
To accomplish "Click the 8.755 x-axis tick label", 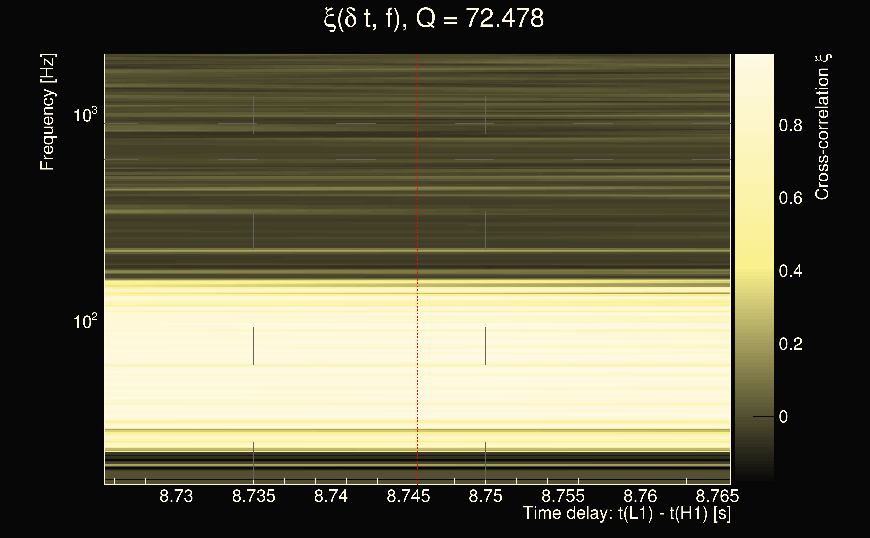I will click(563, 496).
